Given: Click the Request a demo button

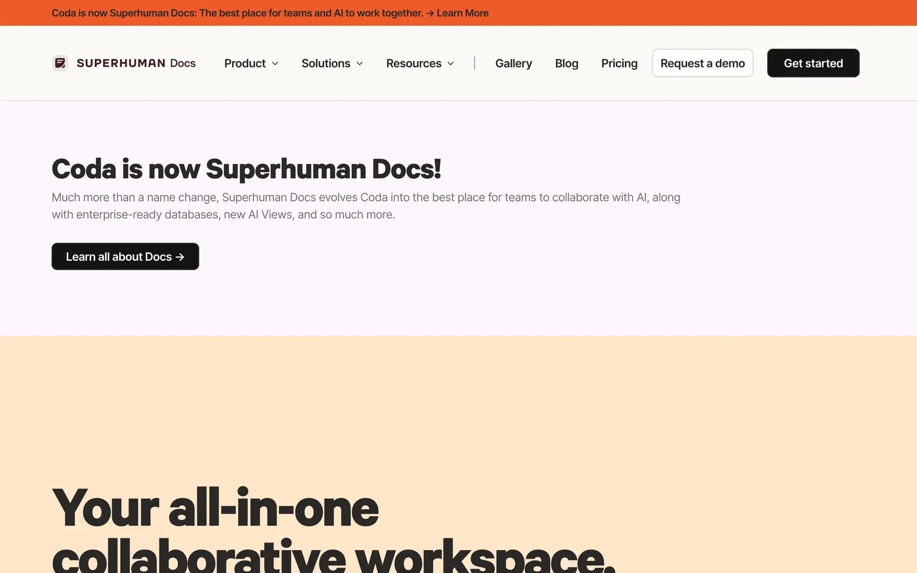Looking at the screenshot, I should pos(703,63).
